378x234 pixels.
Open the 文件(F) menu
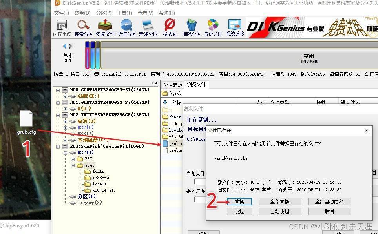coord(62,13)
